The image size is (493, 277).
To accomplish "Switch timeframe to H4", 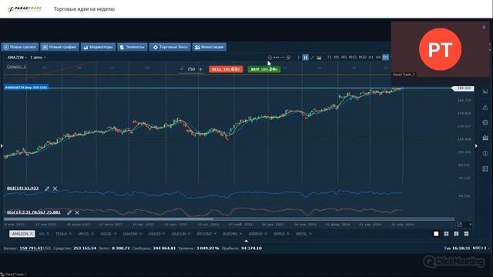I will [x=378, y=57].
